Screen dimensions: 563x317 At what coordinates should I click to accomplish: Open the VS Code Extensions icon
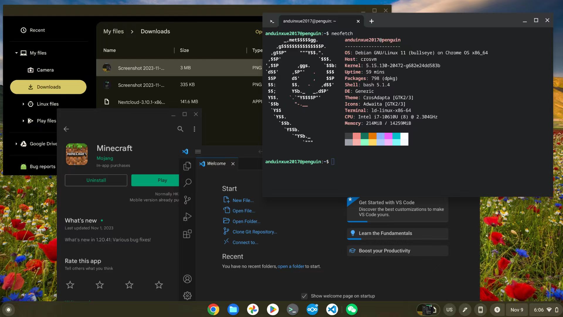pos(187,234)
